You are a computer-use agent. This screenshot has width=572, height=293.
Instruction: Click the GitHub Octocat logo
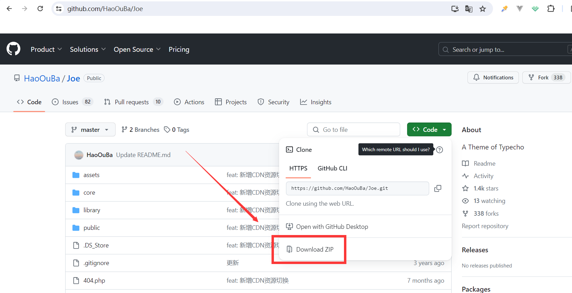[x=13, y=49]
